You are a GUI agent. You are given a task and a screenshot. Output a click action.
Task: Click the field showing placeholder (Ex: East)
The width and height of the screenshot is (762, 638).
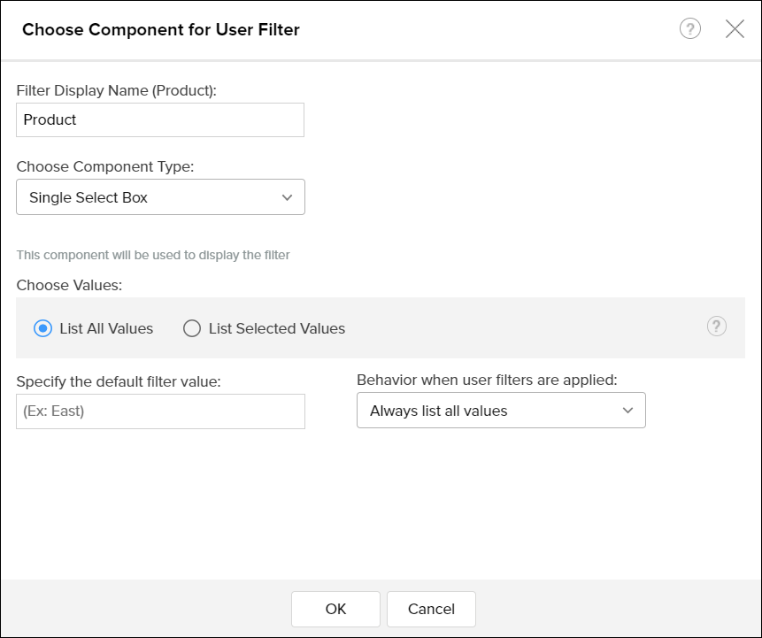pos(160,411)
